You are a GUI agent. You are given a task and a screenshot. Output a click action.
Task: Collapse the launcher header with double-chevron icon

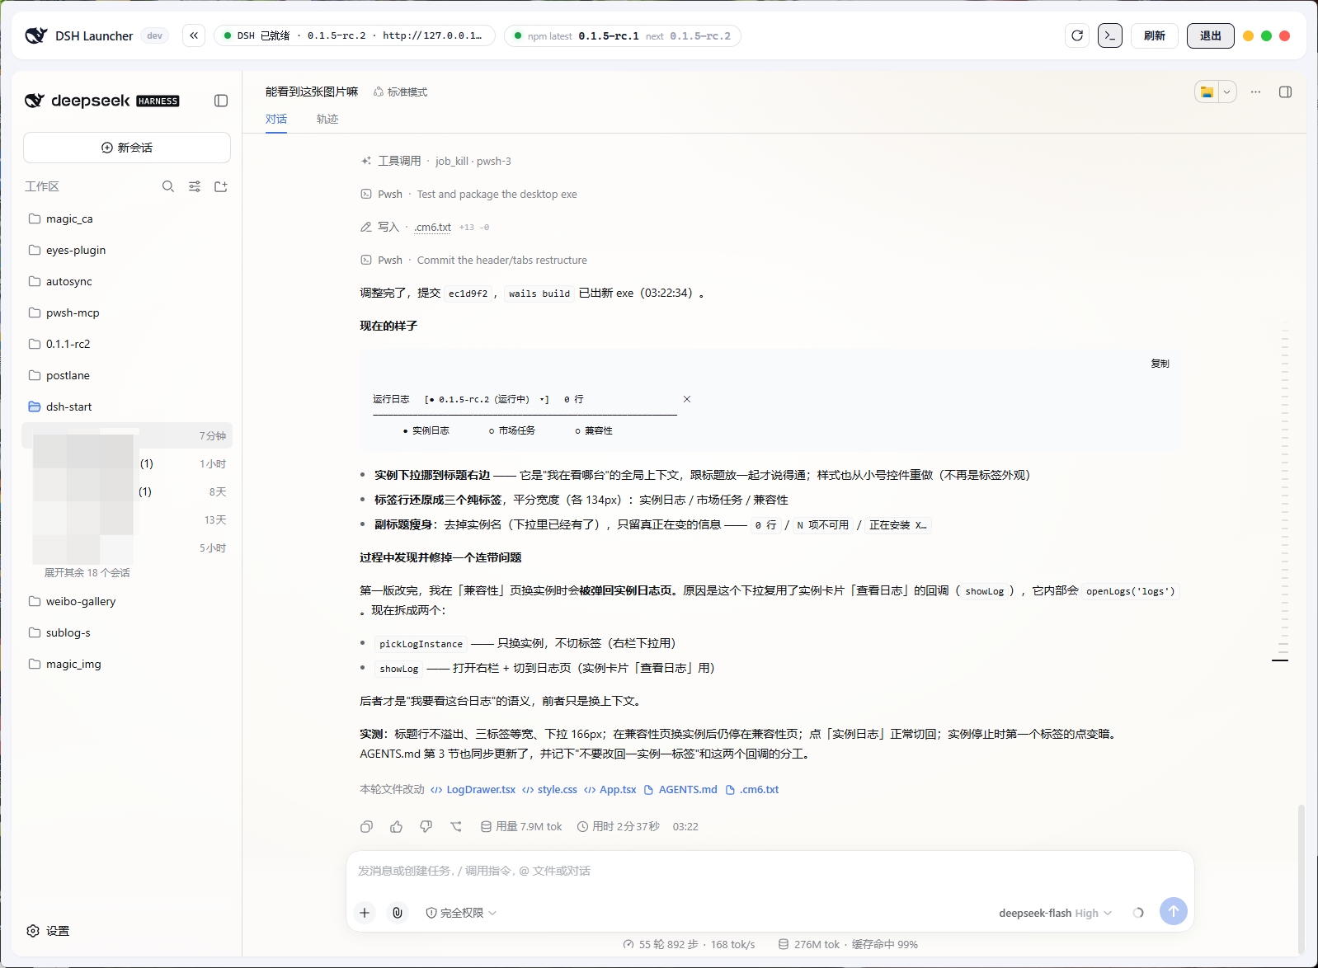tap(194, 35)
